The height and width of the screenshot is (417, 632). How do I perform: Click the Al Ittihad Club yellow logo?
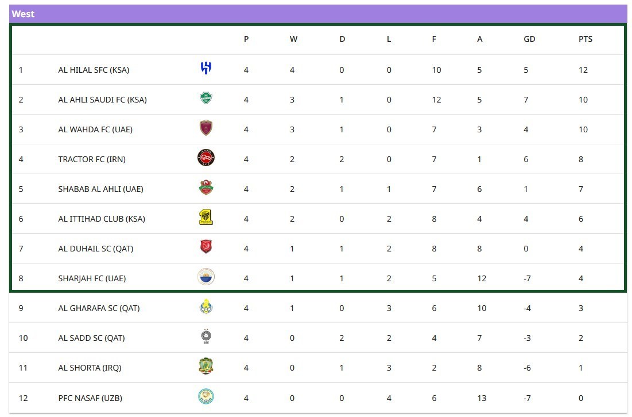click(x=206, y=218)
